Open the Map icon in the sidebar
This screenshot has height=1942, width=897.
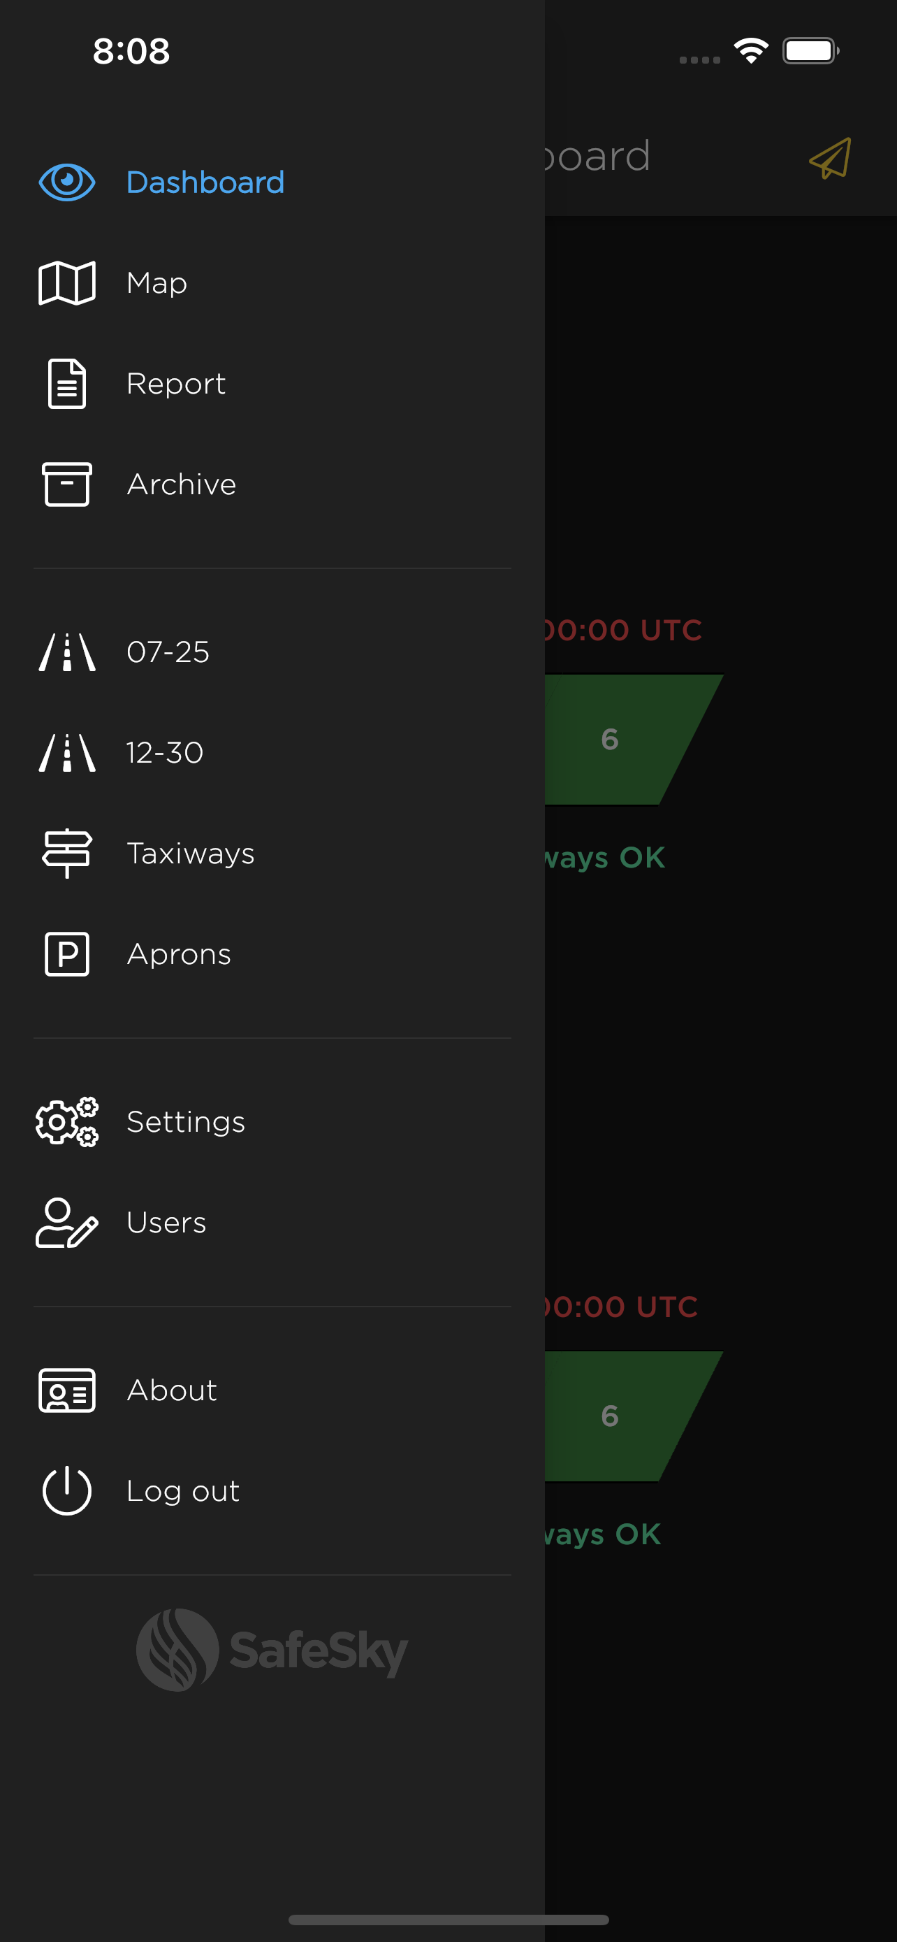click(66, 282)
